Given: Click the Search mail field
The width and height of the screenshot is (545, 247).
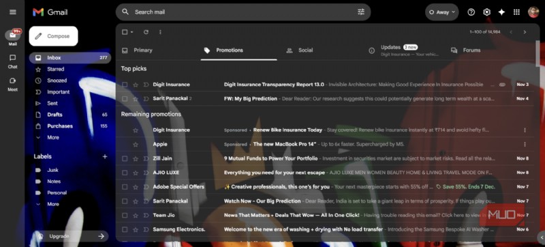Looking at the screenshot, I should [243, 12].
